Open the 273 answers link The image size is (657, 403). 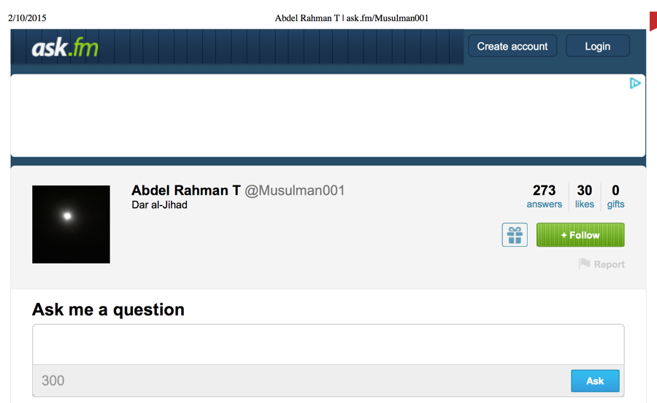click(x=545, y=196)
